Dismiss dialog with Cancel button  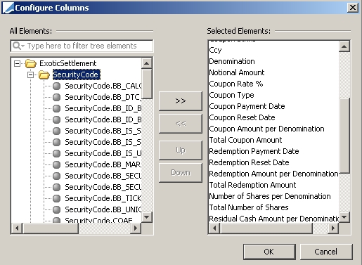point(326,252)
